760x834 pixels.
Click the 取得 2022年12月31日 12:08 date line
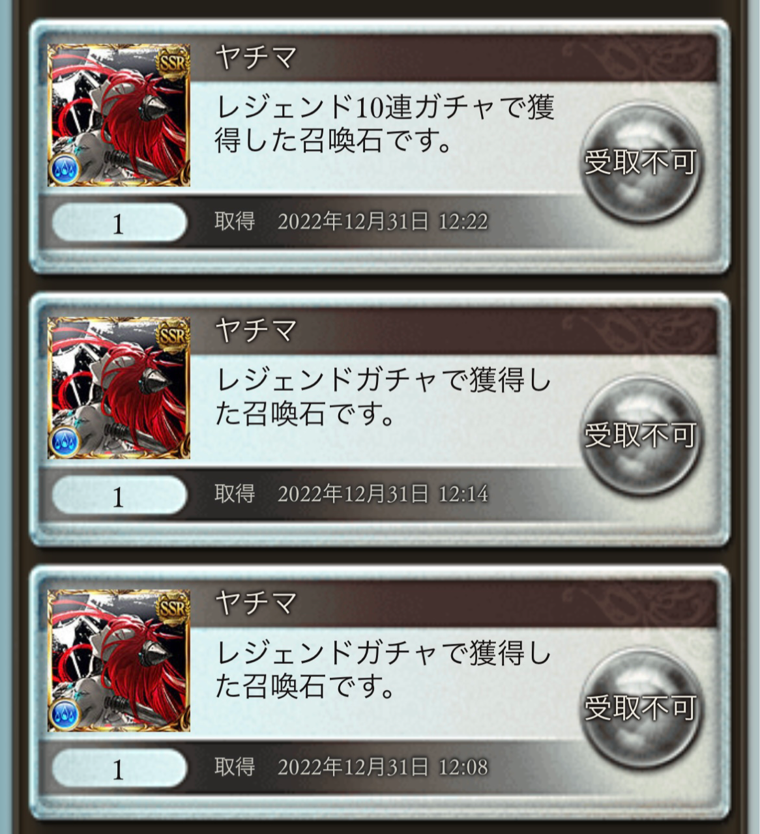pos(351,767)
